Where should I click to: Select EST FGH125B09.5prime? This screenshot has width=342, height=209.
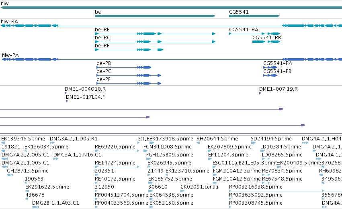(x=170, y=155)
